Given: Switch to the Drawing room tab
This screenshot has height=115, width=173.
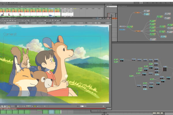Looking at the screenshot, I should 168,3.
